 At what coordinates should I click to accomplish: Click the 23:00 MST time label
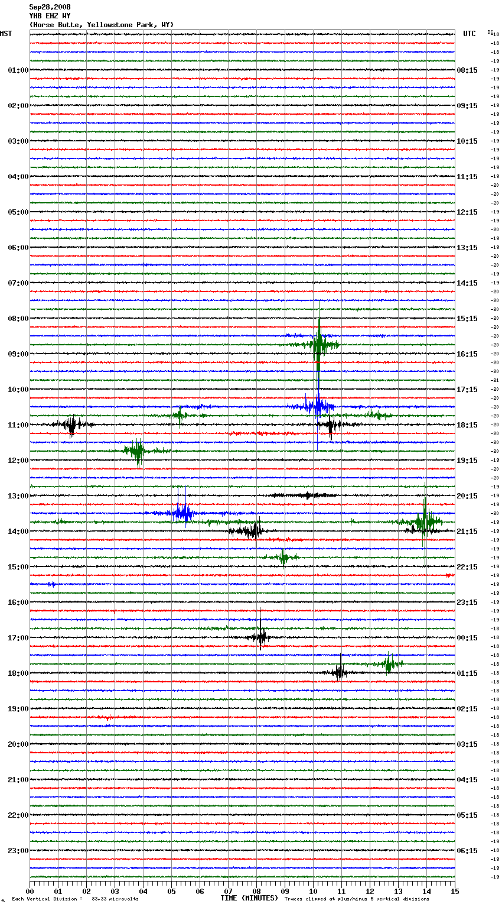tap(18, 851)
